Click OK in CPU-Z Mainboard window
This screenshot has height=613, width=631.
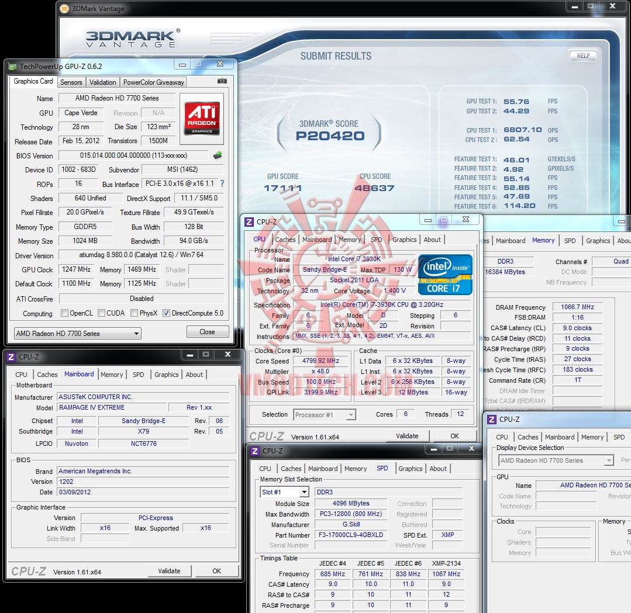click(x=216, y=571)
